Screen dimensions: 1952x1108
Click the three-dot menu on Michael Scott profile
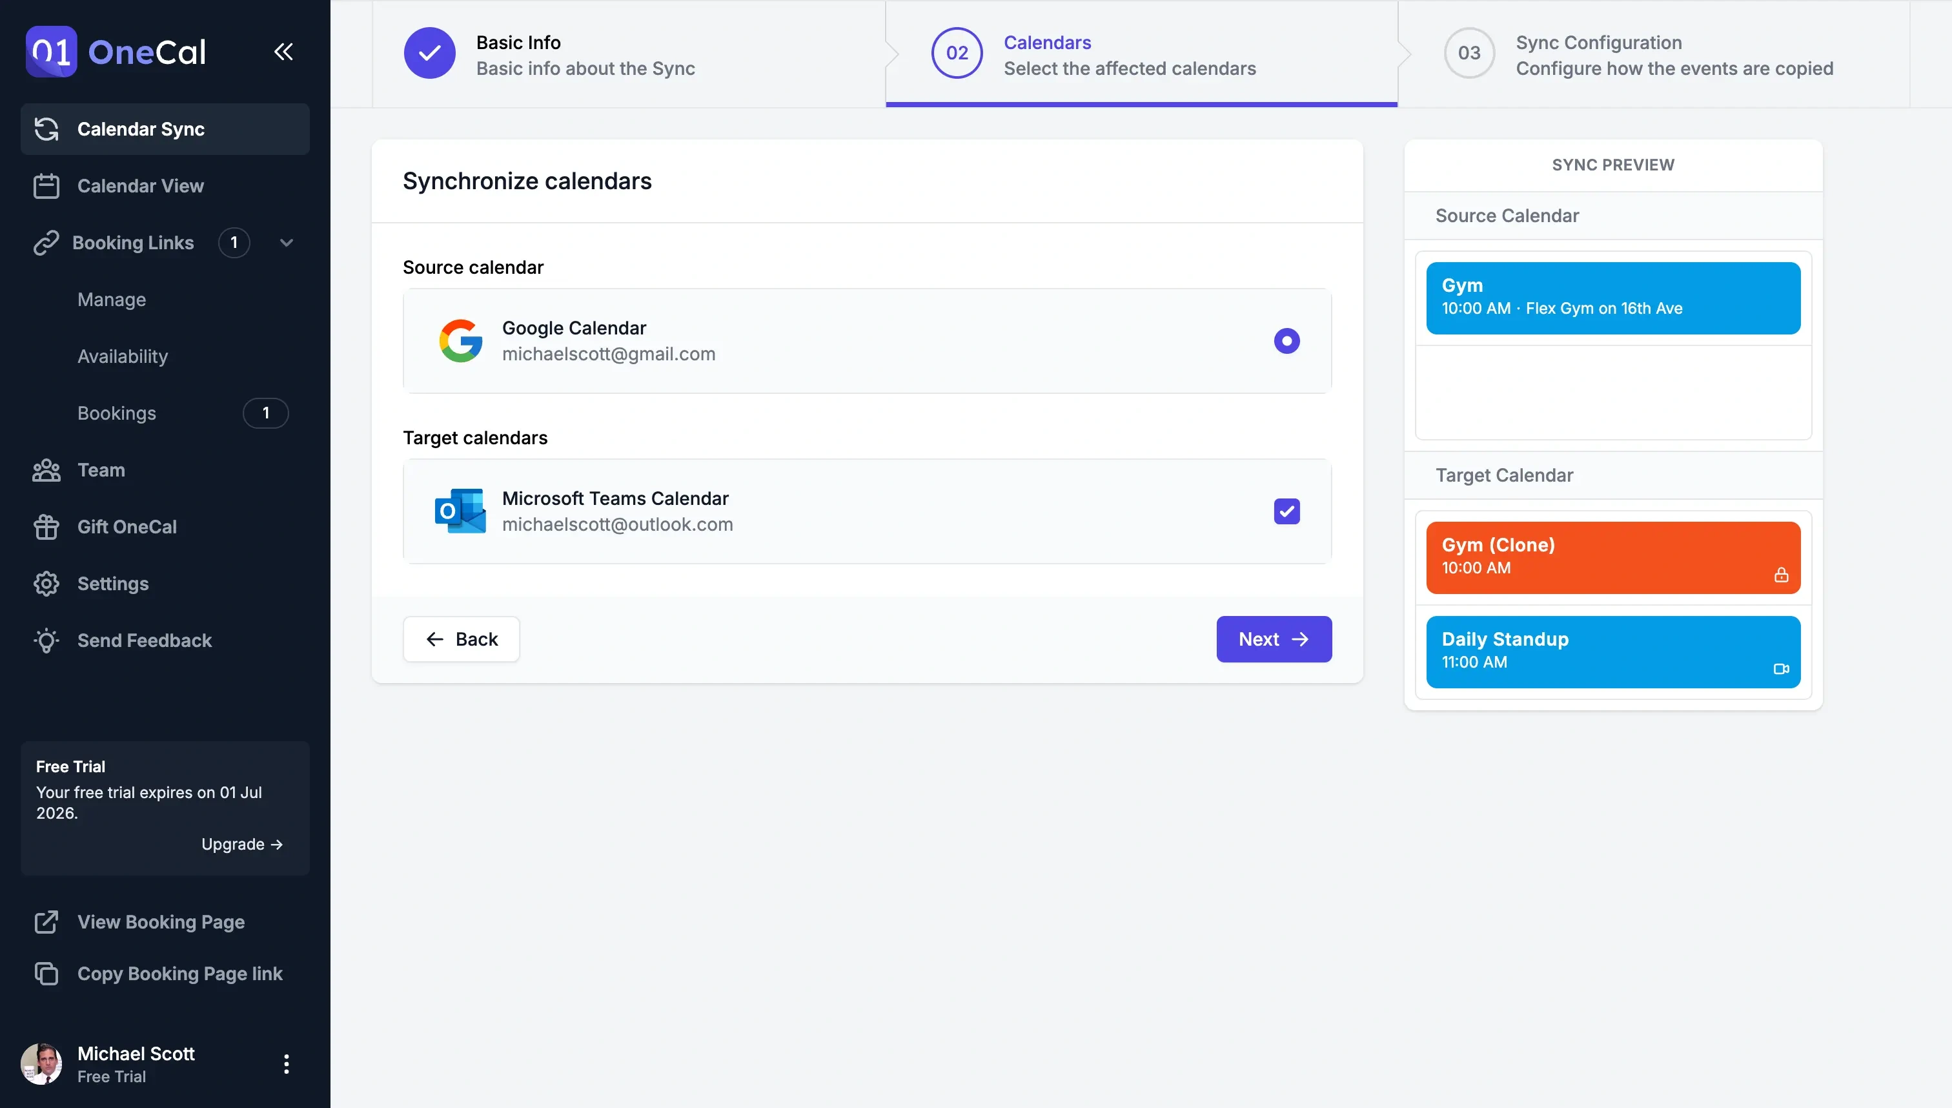(x=285, y=1063)
